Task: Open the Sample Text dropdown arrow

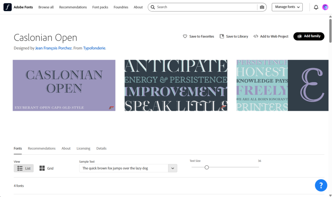Action: [x=172, y=168]
